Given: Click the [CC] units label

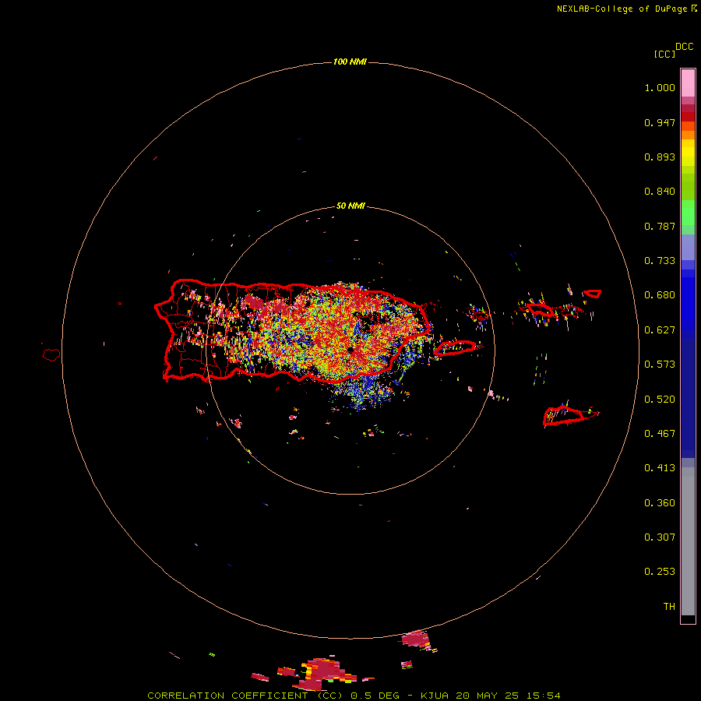Looking at the screenshot, I should pos(664,54).
